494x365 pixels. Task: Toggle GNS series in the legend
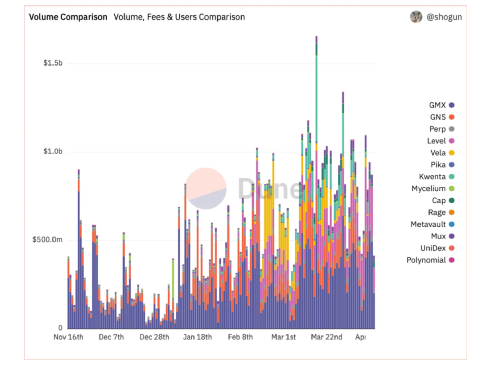tap(438, 117)
